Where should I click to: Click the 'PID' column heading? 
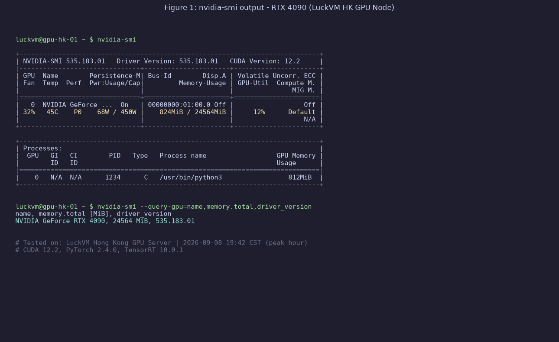tap(115, 156)
